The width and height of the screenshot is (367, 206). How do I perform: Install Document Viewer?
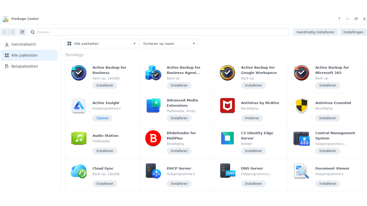(328, 184)
